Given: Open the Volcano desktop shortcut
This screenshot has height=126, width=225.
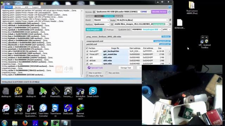Looking at the screenshot, I should 68,92.
